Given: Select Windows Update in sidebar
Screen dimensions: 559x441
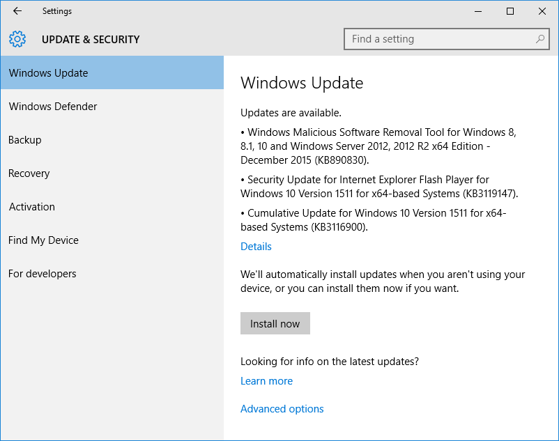Looking at the screenshot, I should tap(112, 72).
